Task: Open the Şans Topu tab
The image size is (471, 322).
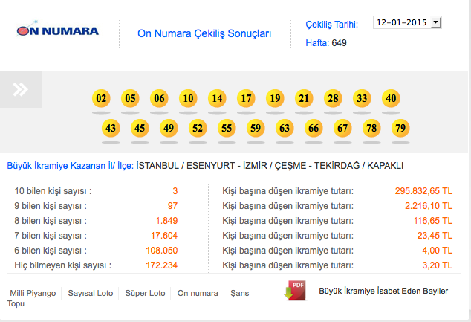Action: (x=240, y=293)
